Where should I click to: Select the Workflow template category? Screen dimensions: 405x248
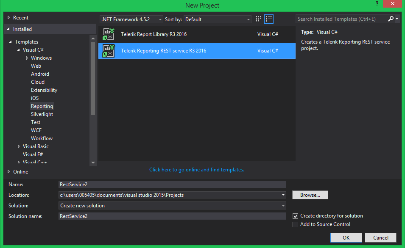(x=42, y=138)
